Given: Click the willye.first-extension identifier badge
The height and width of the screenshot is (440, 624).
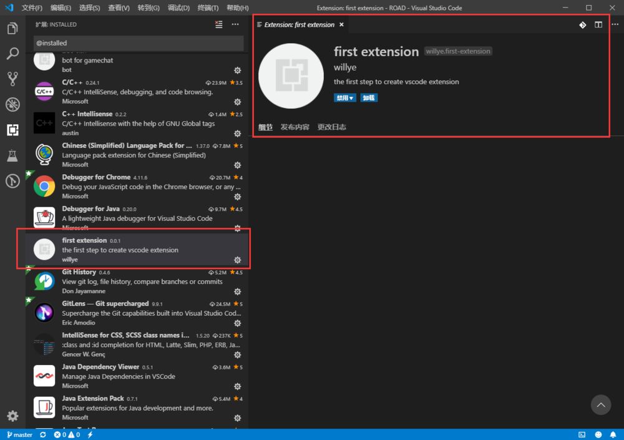Looking at the screenshot, I should (458, 51).
